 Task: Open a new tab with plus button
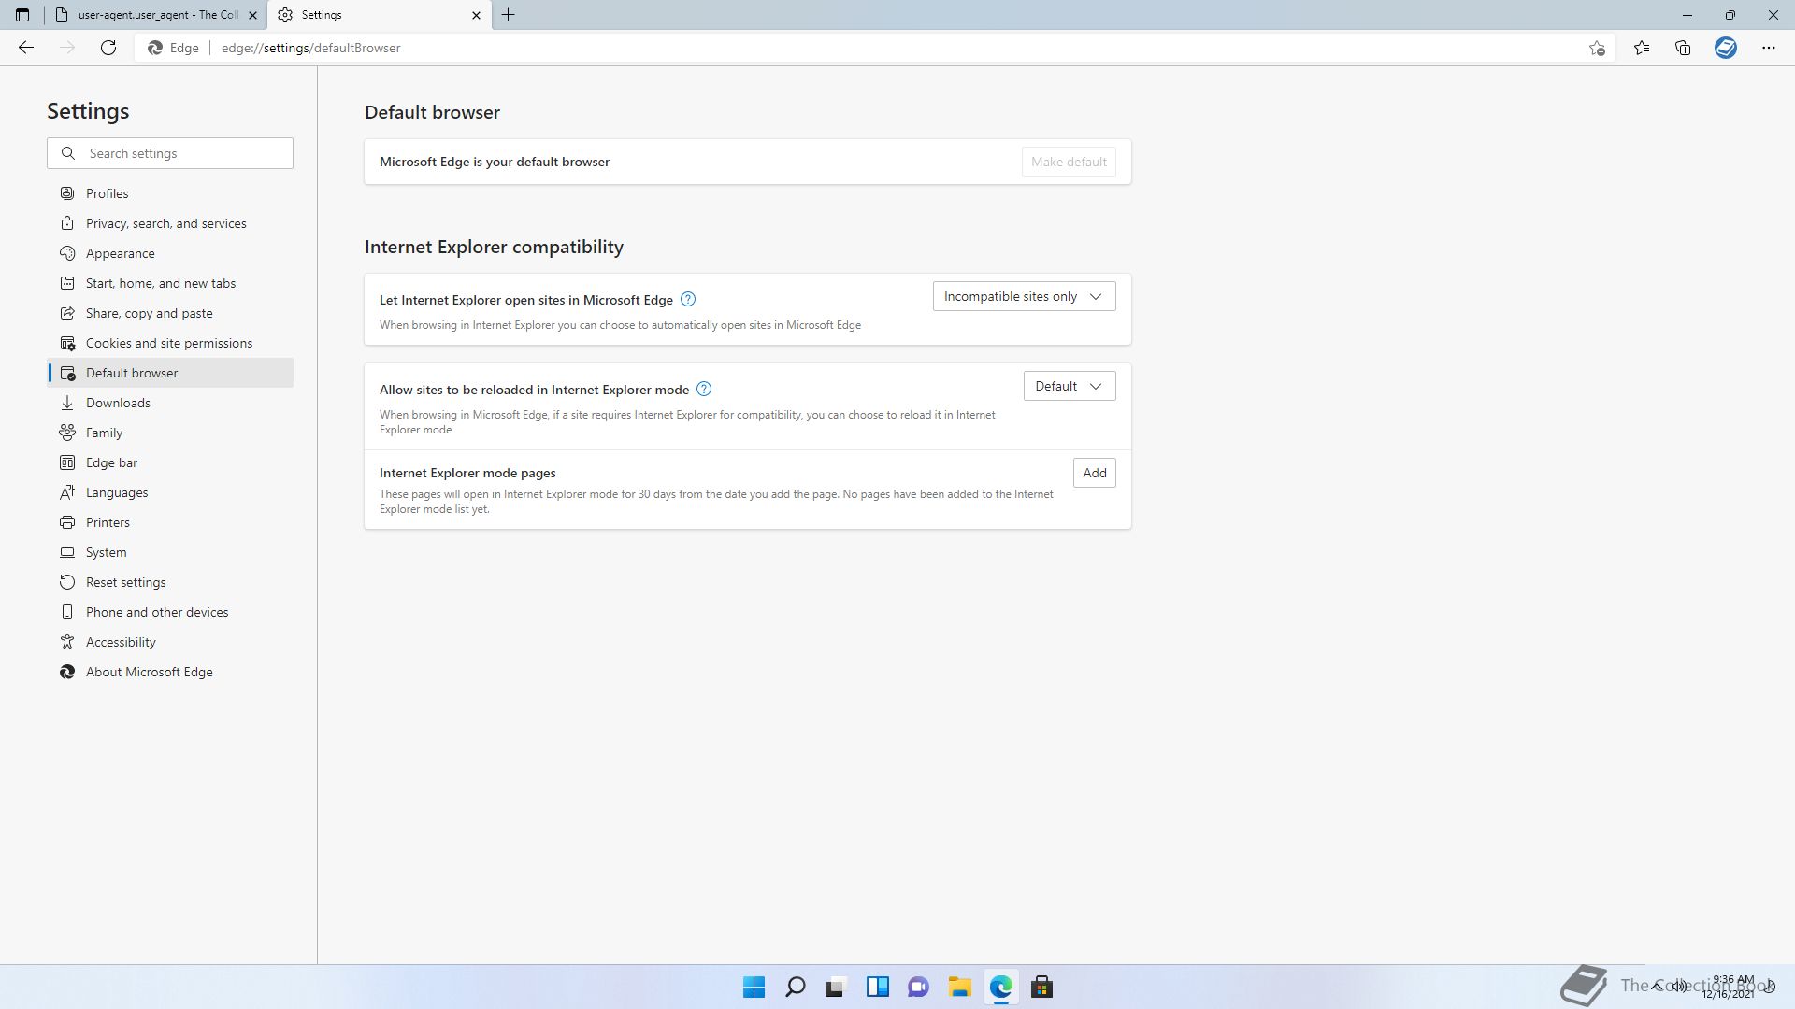509,15
